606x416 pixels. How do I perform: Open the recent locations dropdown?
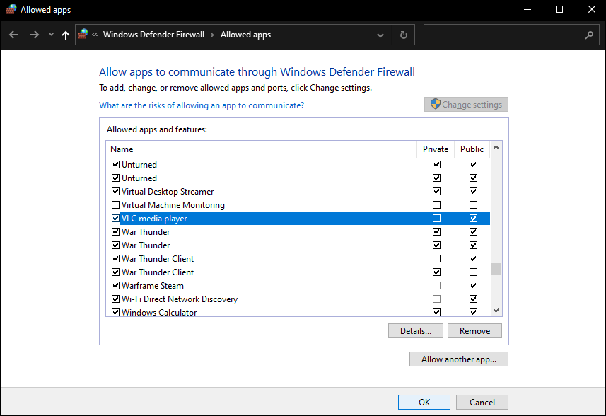tap(51, 35)
